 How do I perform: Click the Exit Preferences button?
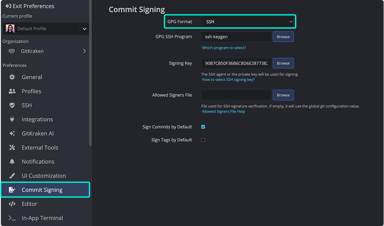pos(29,6)
